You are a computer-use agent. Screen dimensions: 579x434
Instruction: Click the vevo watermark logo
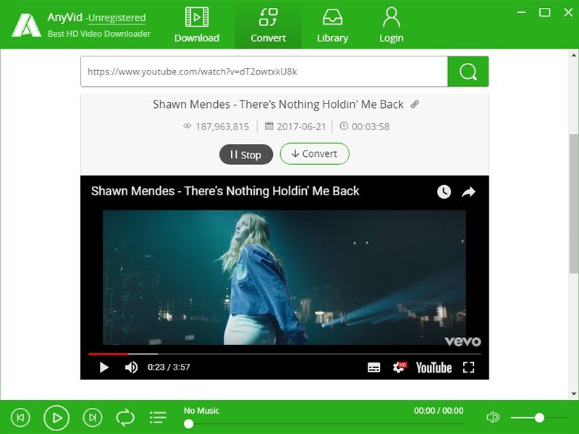click(x=462, y=341)
